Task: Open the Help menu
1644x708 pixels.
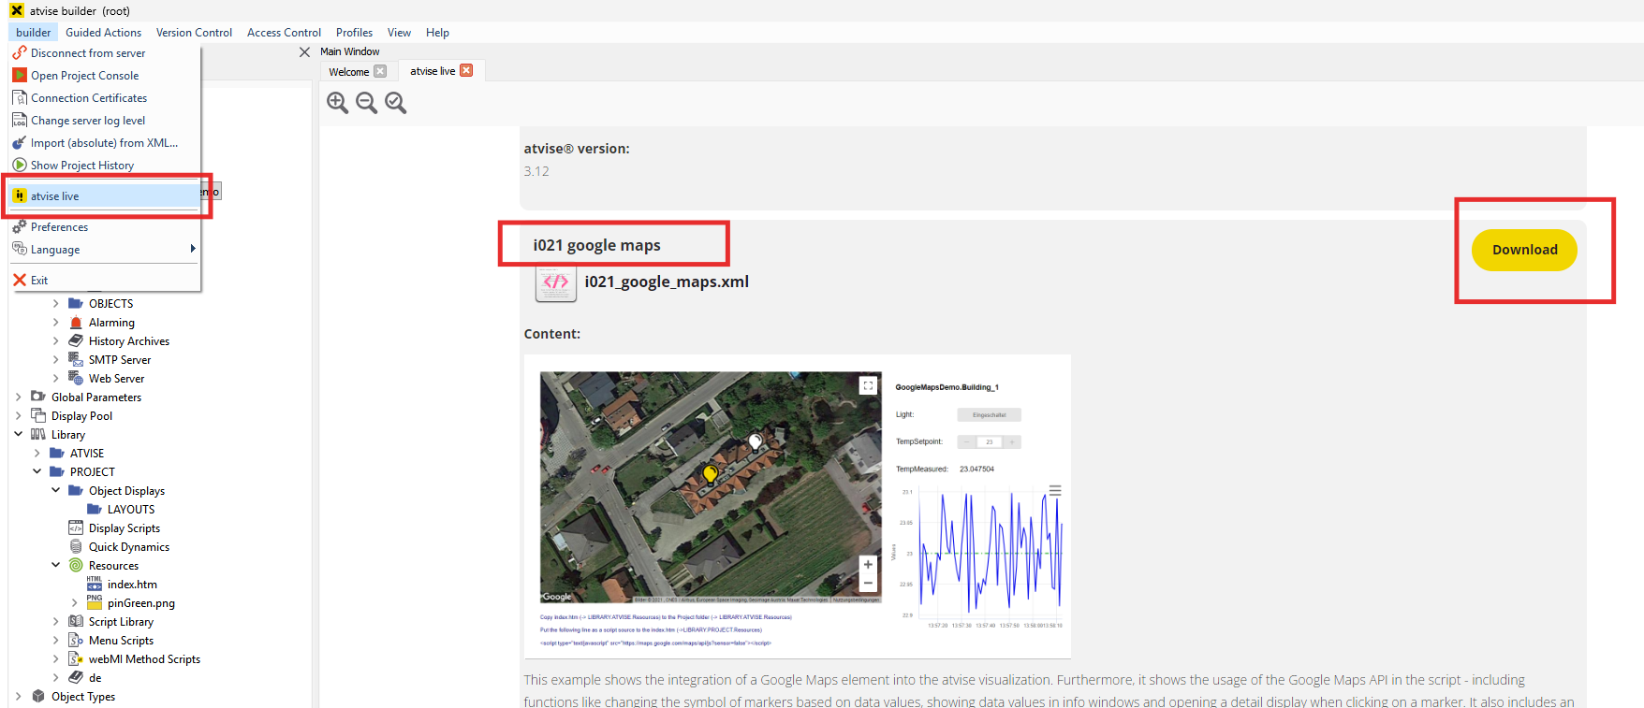Action: click(437, 32)
